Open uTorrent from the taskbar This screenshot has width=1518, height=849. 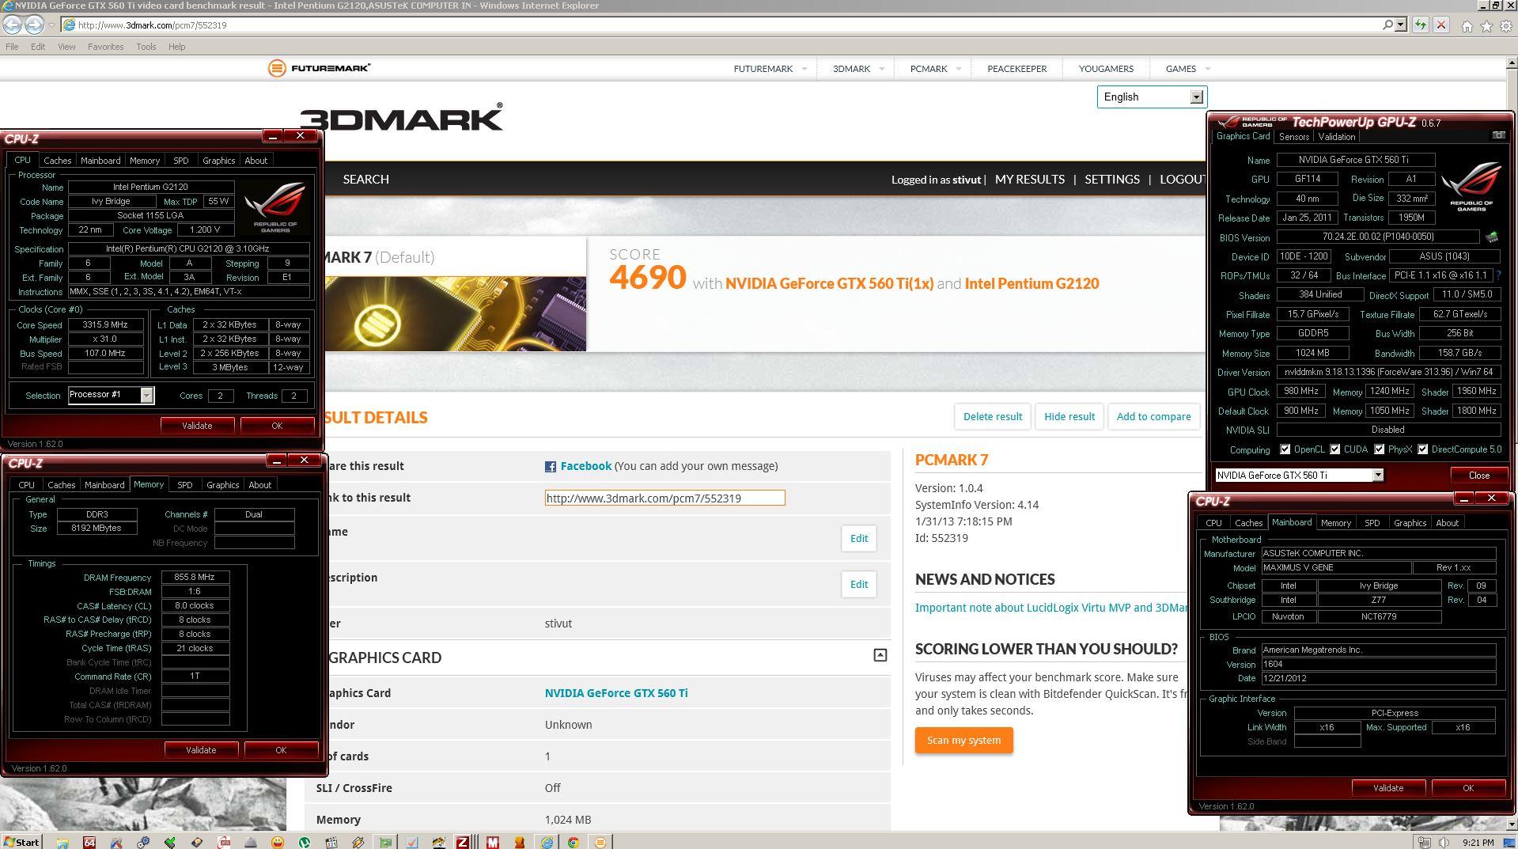[x=305, y=842]
